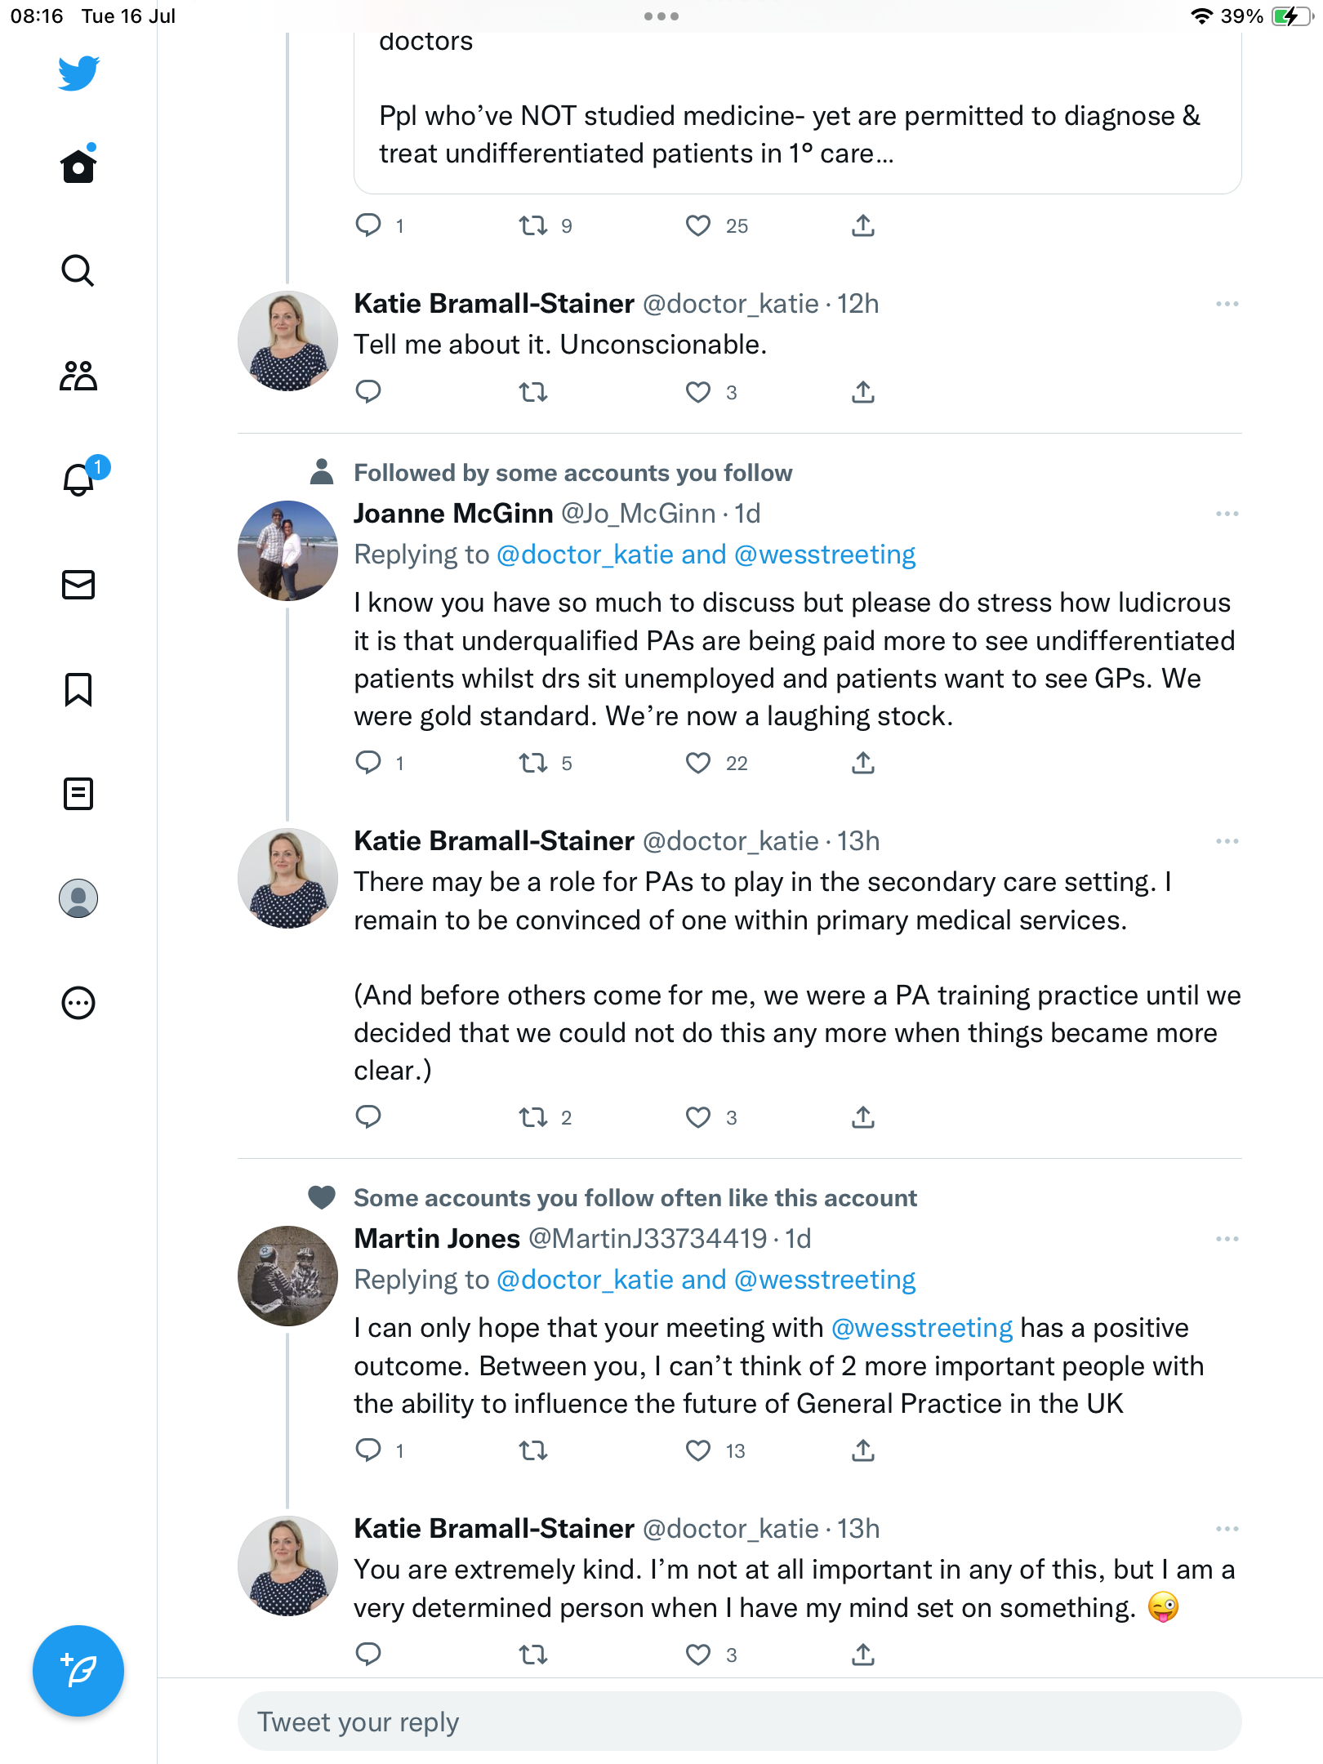Open Direct Messages envelope icon

(78, 585)
